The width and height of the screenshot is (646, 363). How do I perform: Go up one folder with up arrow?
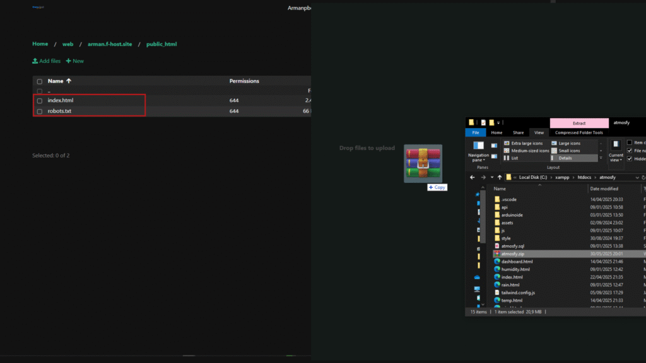click(x=500, y=178)
